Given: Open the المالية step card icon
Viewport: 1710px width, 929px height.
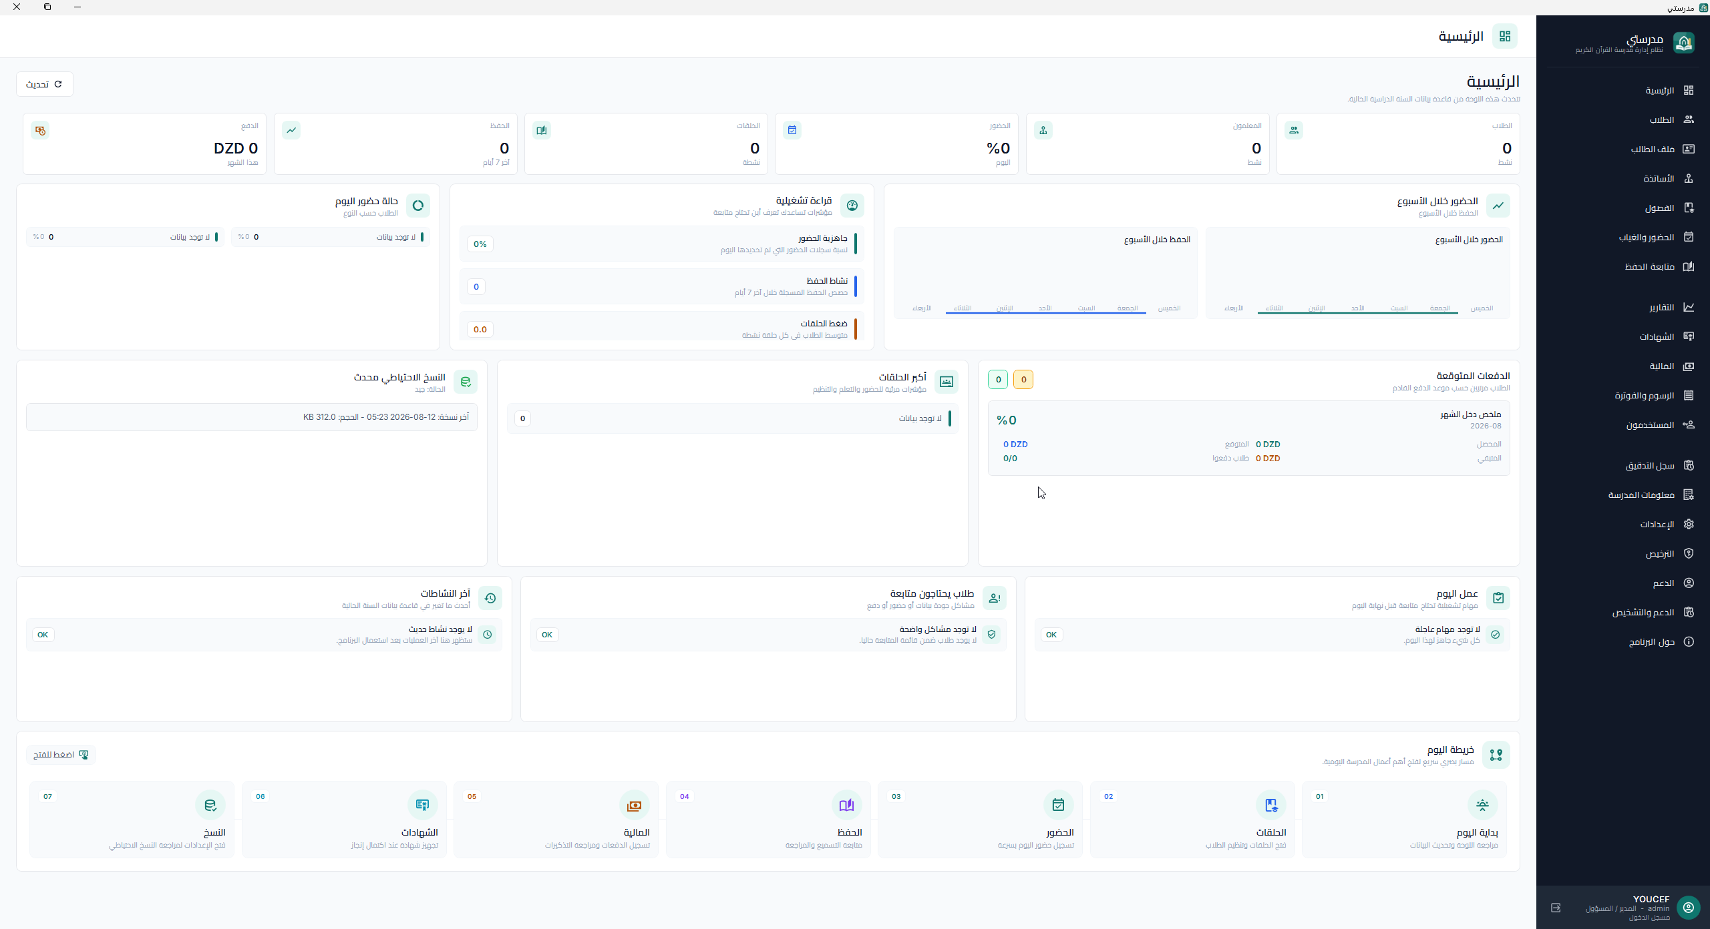Looking at the screenshot, I should pyautogui.click(x=634, y=805).
